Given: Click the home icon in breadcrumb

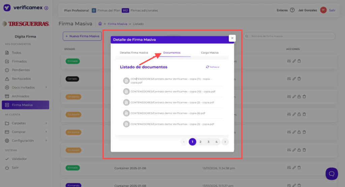Looking at the screenshot, I should pos(100,24).
